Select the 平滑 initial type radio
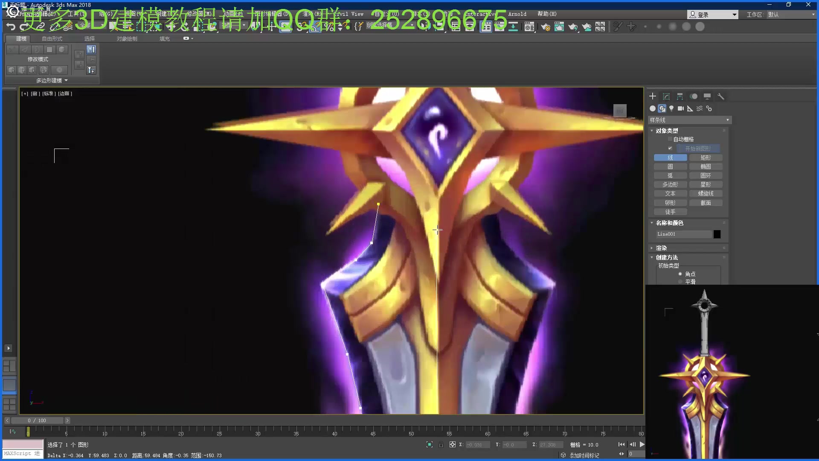 [x=680, y=282]
